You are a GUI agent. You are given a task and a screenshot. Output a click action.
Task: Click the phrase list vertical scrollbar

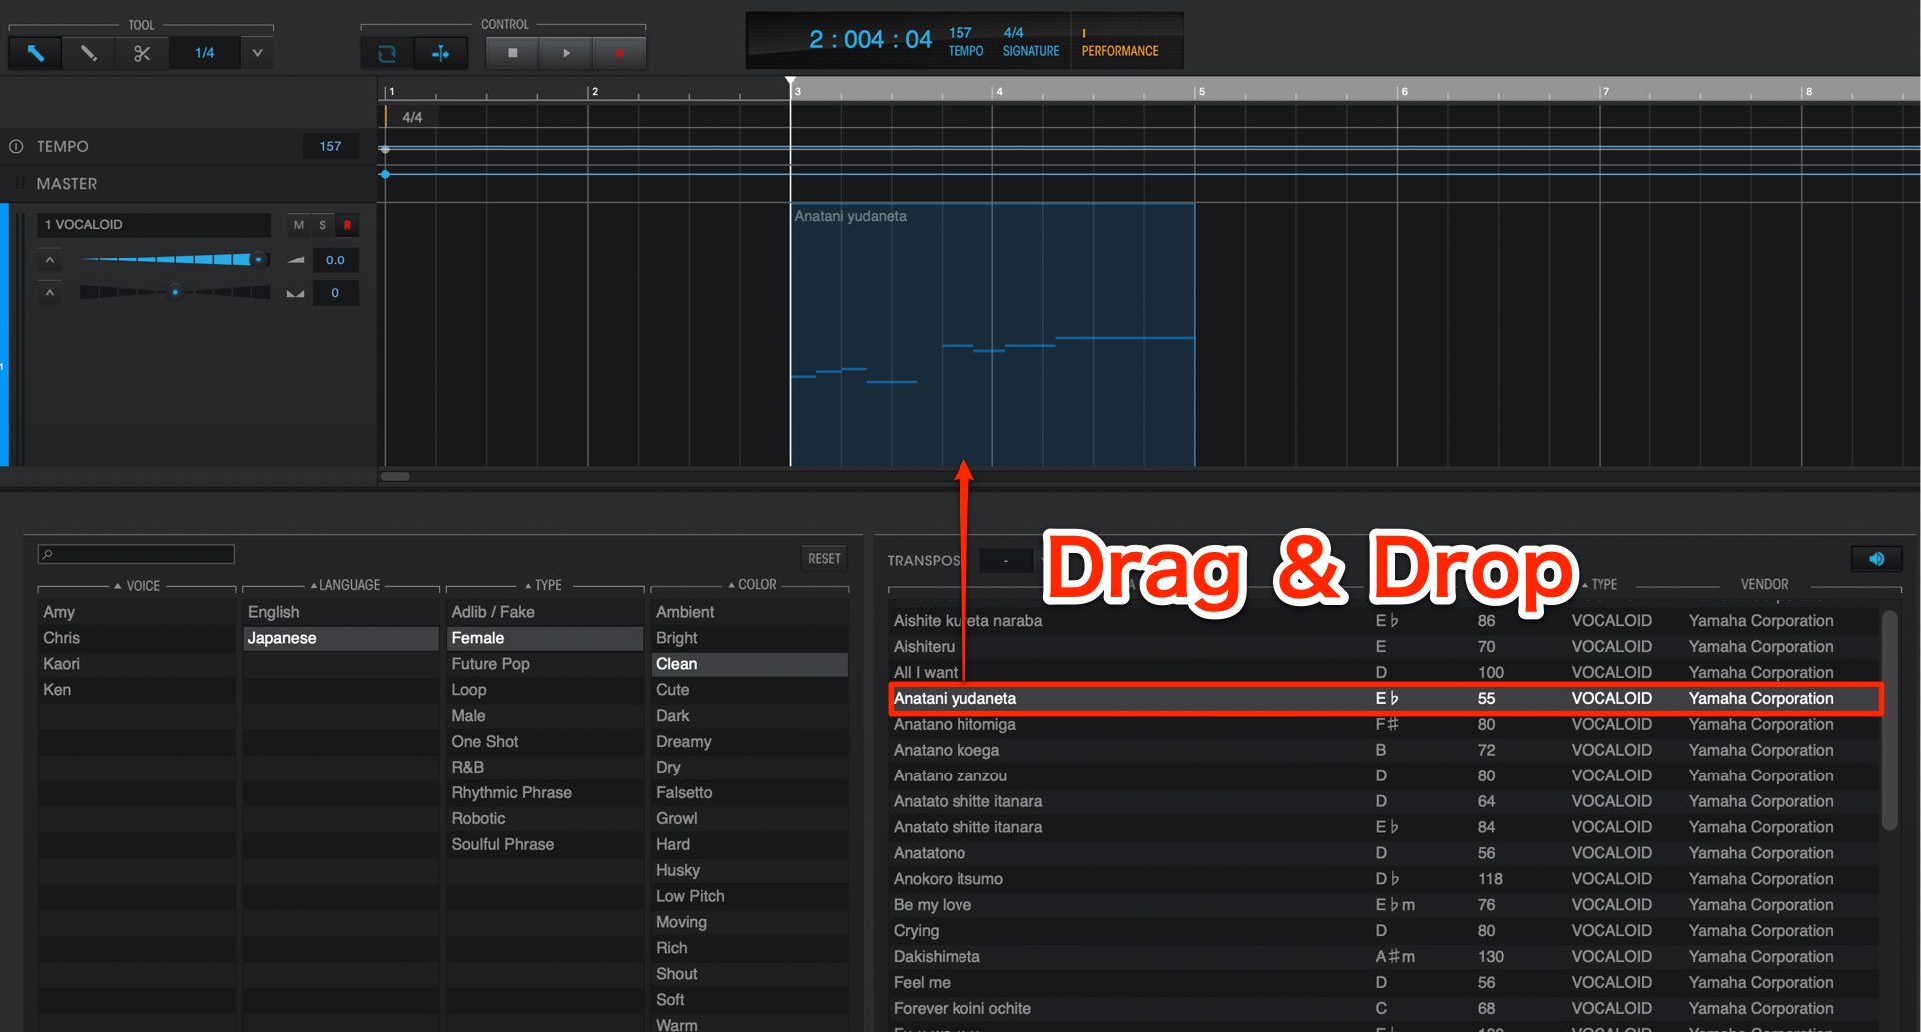pyautogui.click(x=1889, y=719)
